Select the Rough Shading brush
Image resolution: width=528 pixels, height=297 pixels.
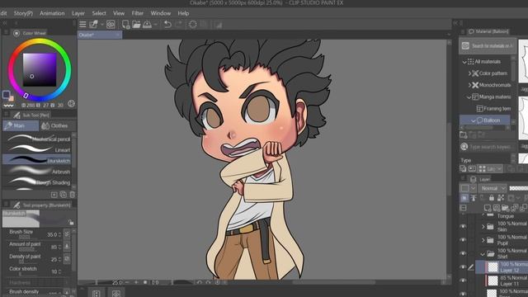[x=37, y=182]
